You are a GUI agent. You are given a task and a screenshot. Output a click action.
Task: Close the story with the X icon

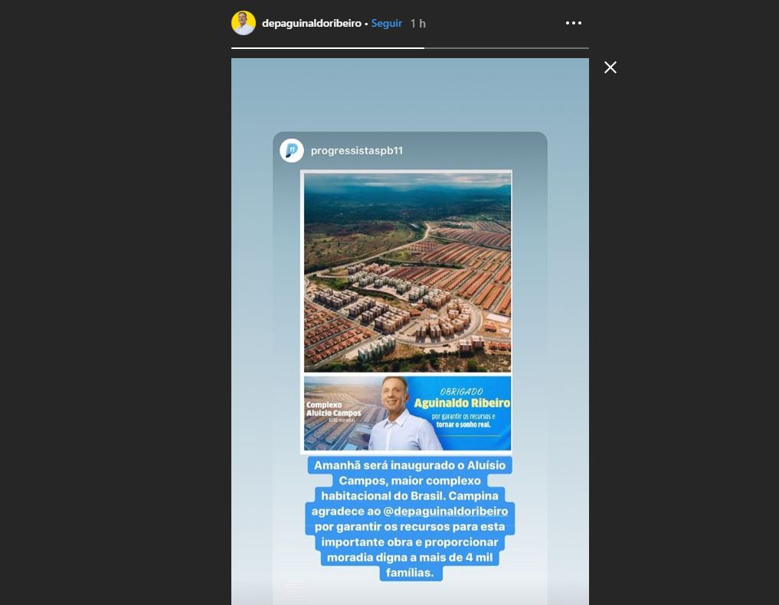tap(610, 67)
